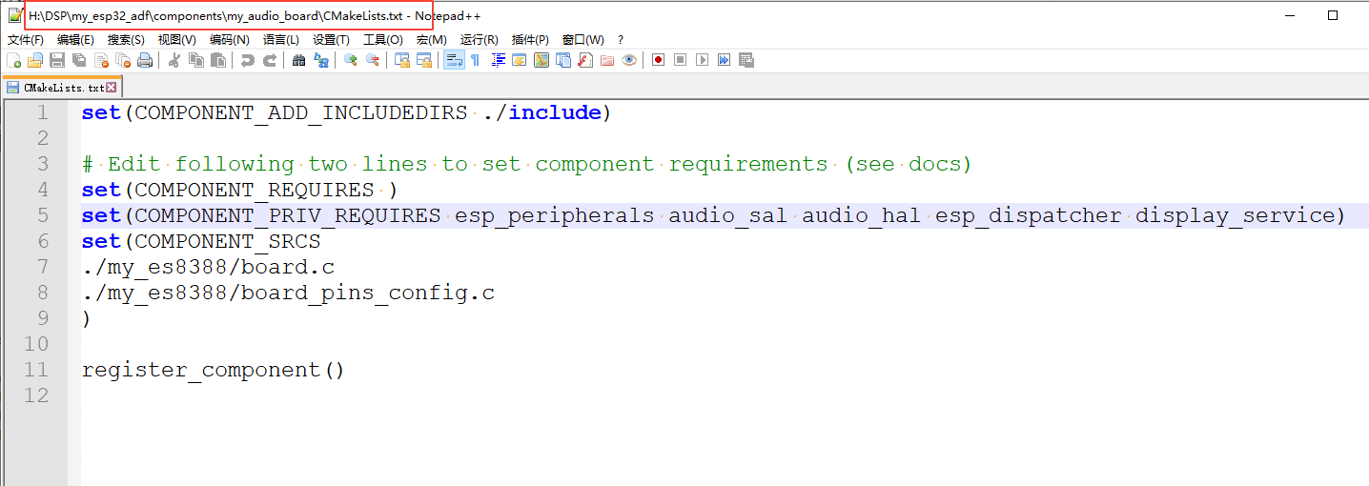
Task: Toggle the monitoring eye icon
Action: tap(629, 60)
